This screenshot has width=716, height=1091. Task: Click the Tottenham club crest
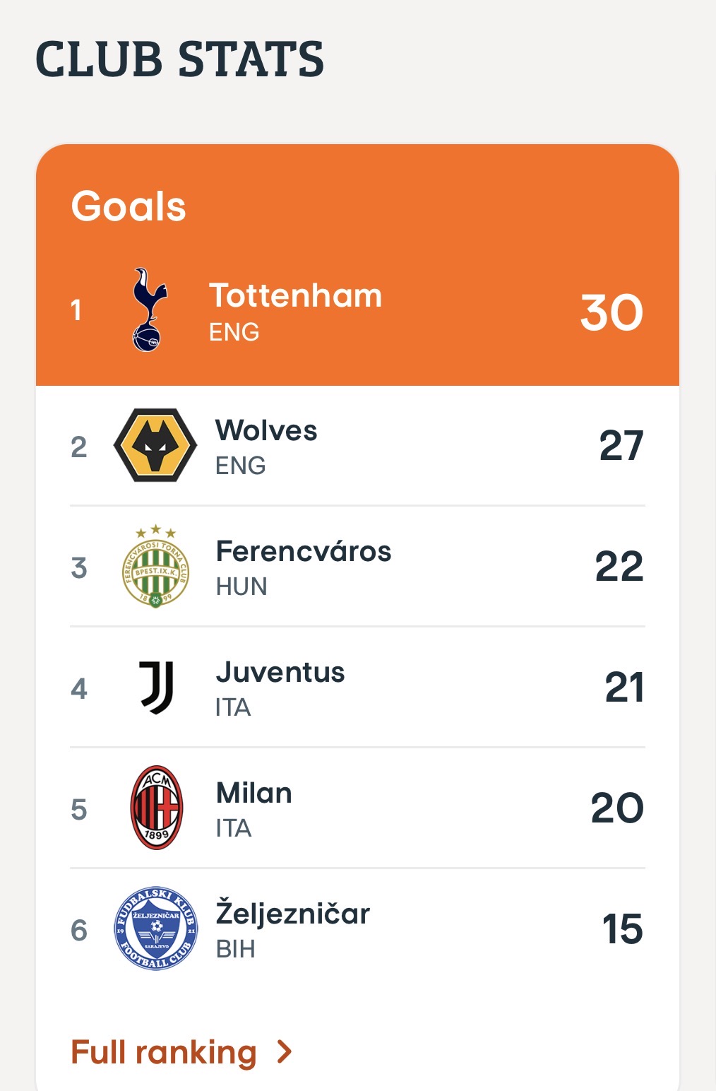pos(150,309)
